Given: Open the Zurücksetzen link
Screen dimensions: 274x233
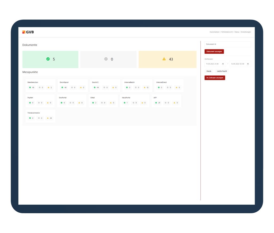Looking at the screenshot, I should tap(214, 32).
